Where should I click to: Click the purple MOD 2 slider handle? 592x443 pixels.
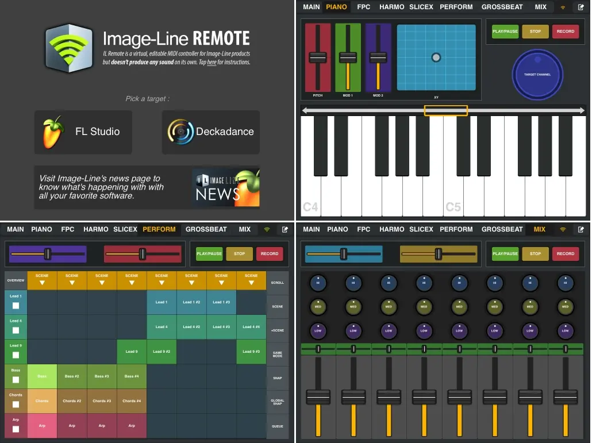pyautogui.click(x=378, y=57)
